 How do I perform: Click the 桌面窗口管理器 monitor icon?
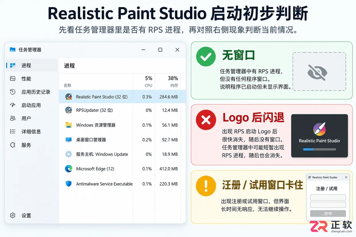pyautogui.click(x=68, y=140)
